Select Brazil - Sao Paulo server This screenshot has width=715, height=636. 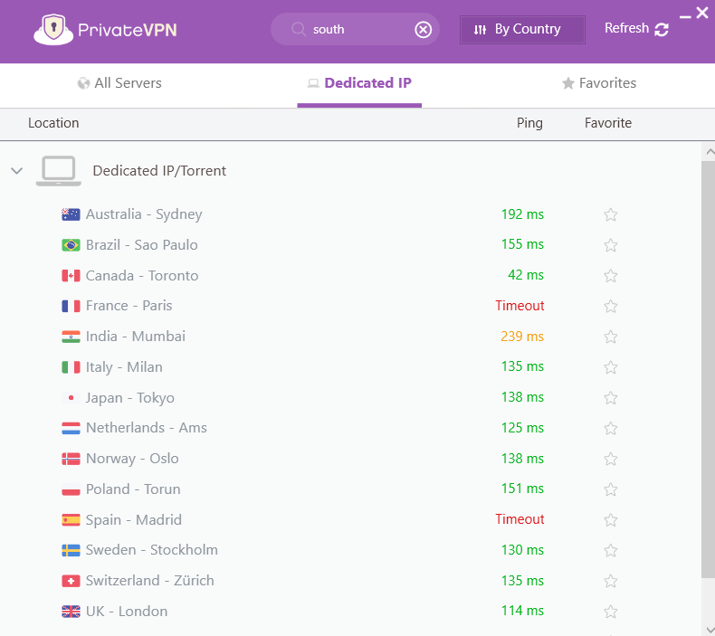click(x=142, y=245)
